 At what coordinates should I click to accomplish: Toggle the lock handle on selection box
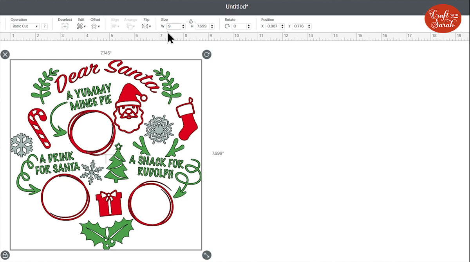tap(5, 255)
